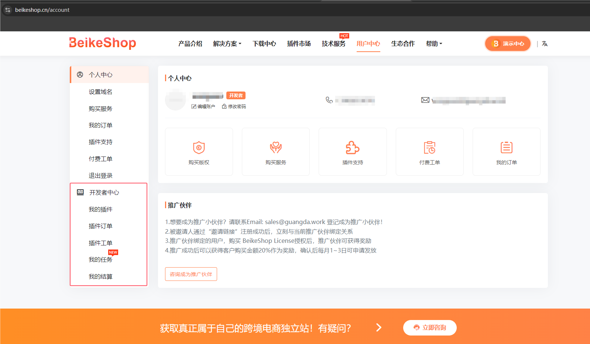Open 付费工单 in the sidebar
This screenshot has width=590, height=344.
[x=100, y=159]
